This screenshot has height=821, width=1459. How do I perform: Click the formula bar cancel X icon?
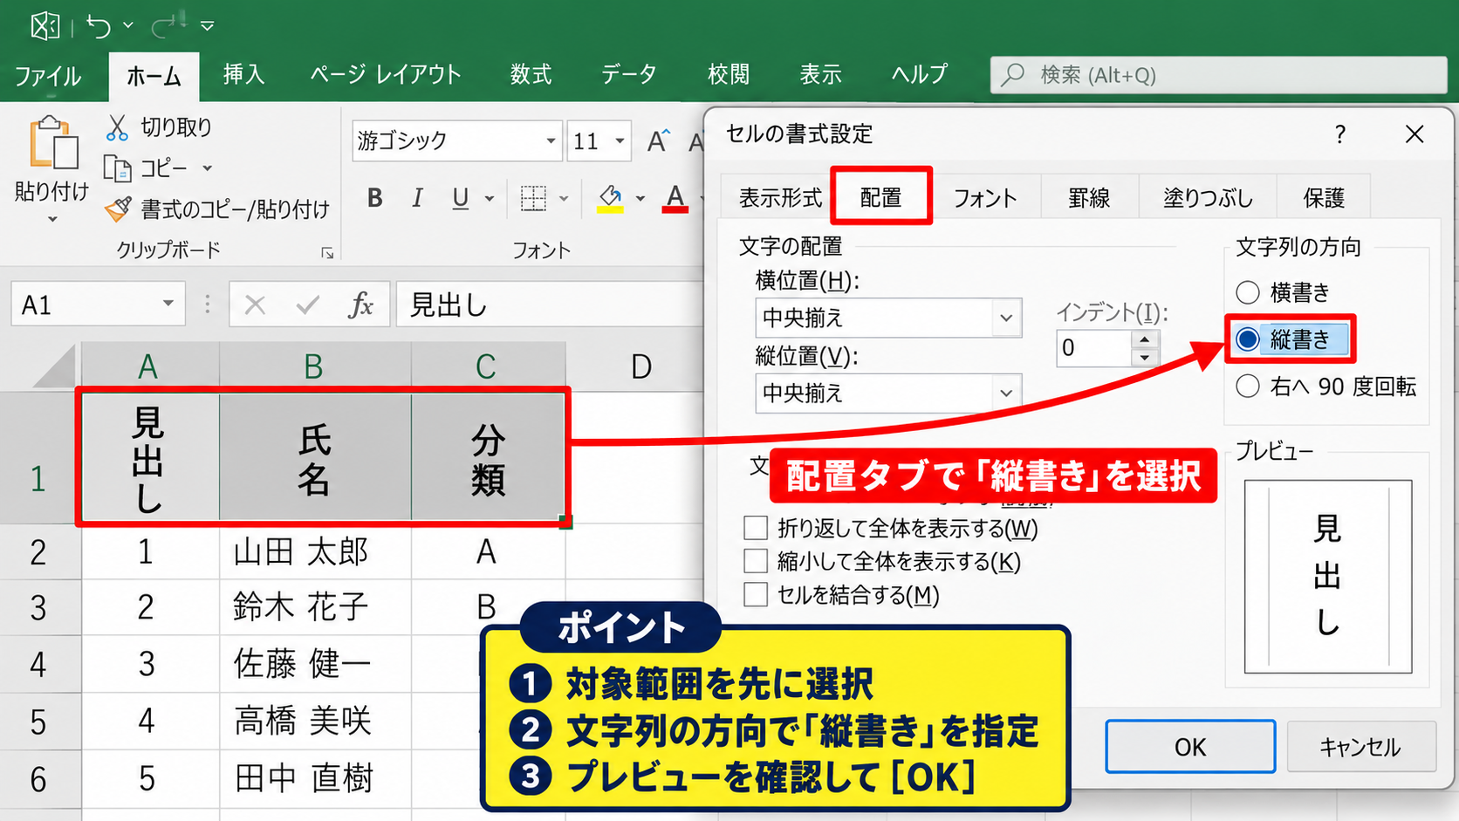pyautogui.click(x=255, y=304)
